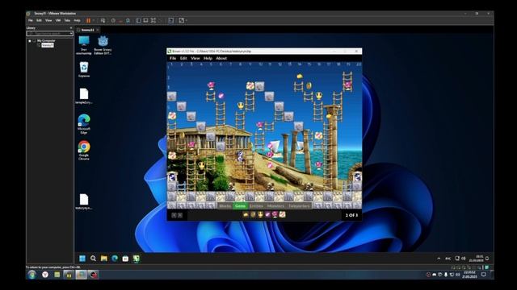Viewport: 517px width, 290px height.
Task: Switch to the Entities palette tab
Action: 256,206
